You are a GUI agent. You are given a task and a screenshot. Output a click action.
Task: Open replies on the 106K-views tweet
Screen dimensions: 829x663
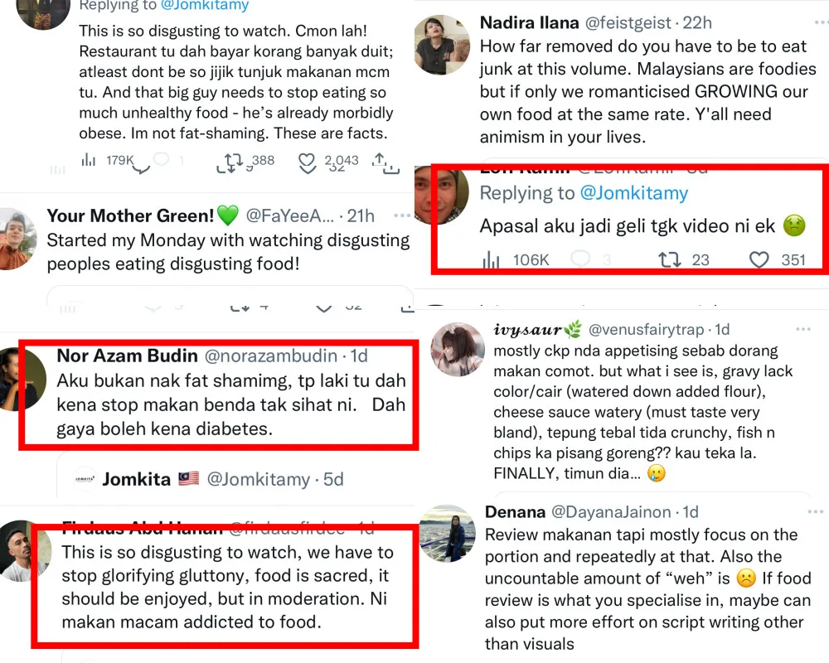click(581, 259)
